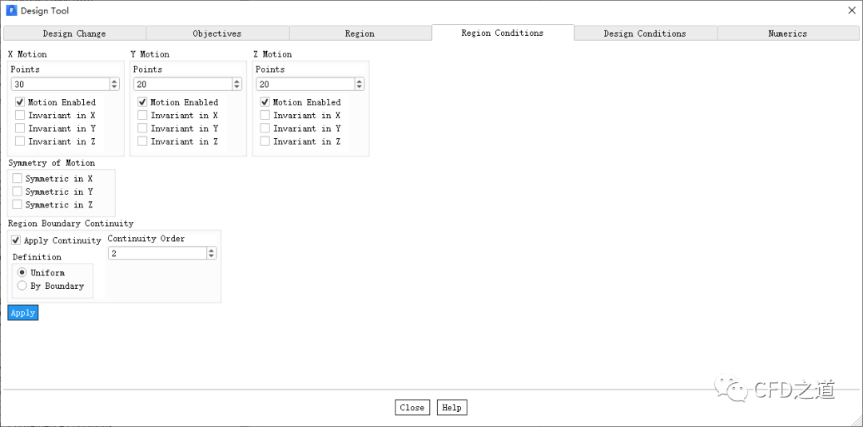863x427 pixels.
Task: Click the Y Motion Points input field
Action: [x=183, y=84]
